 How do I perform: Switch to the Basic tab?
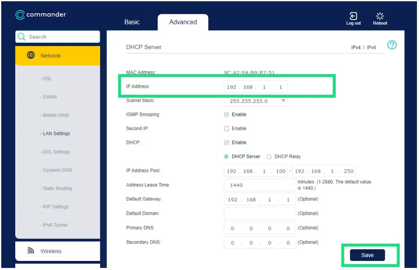click(132, 22)
